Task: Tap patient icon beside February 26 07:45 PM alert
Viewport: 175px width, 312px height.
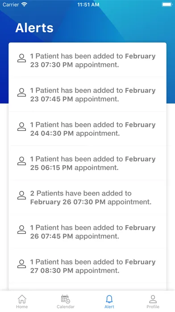Action: click(21, 230)
